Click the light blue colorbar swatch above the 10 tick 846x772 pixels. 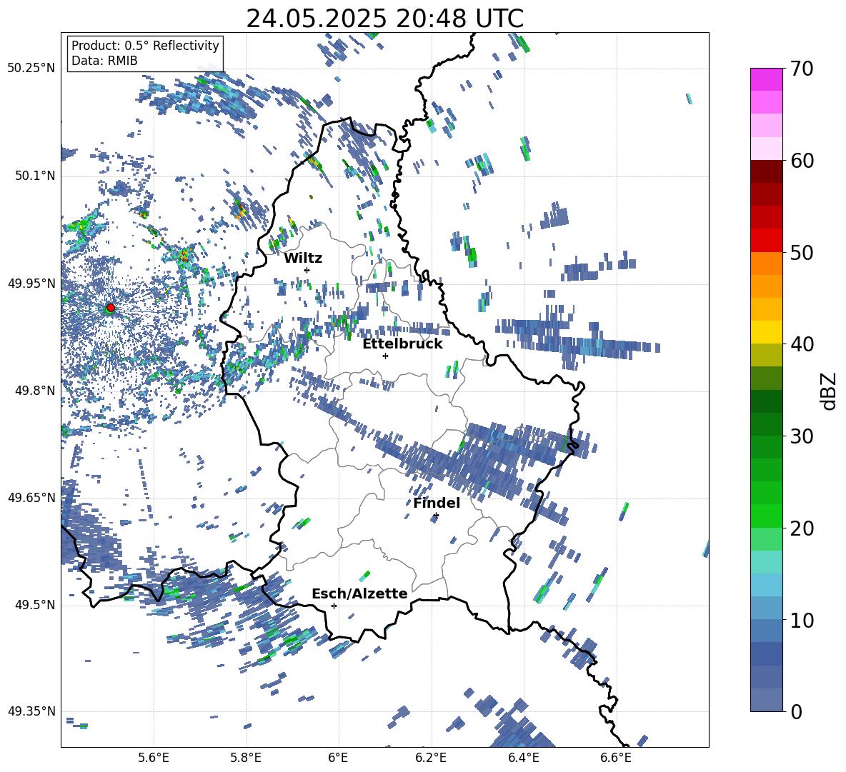point(766,585)
